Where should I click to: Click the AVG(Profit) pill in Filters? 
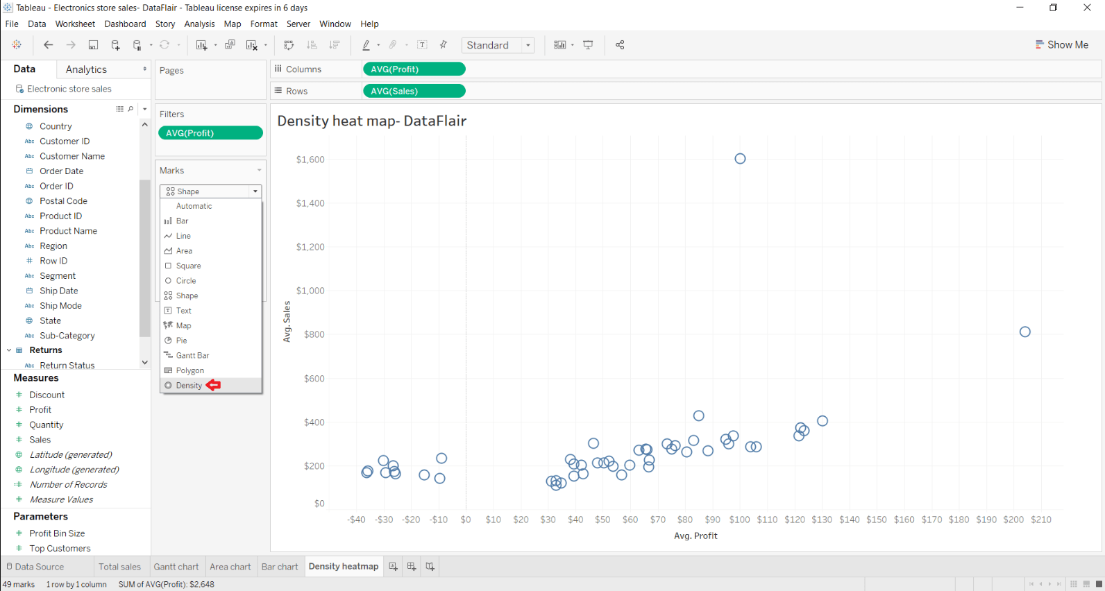[x=210, y=133]
